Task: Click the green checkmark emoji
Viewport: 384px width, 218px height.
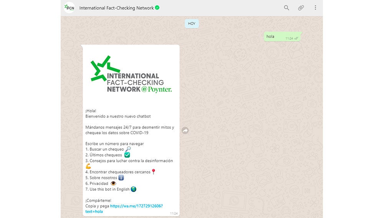Action: point(127,155)
